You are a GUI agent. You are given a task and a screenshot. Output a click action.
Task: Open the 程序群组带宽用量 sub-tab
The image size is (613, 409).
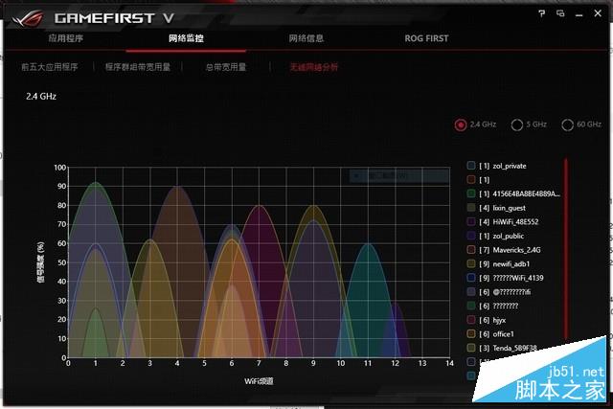(x=138, y=67)
